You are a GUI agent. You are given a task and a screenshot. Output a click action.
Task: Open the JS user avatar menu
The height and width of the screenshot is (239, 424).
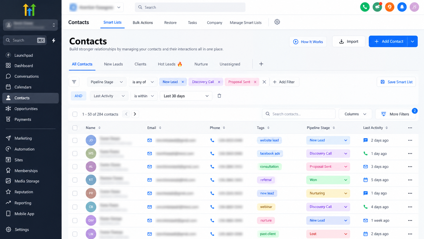point(414,7)
